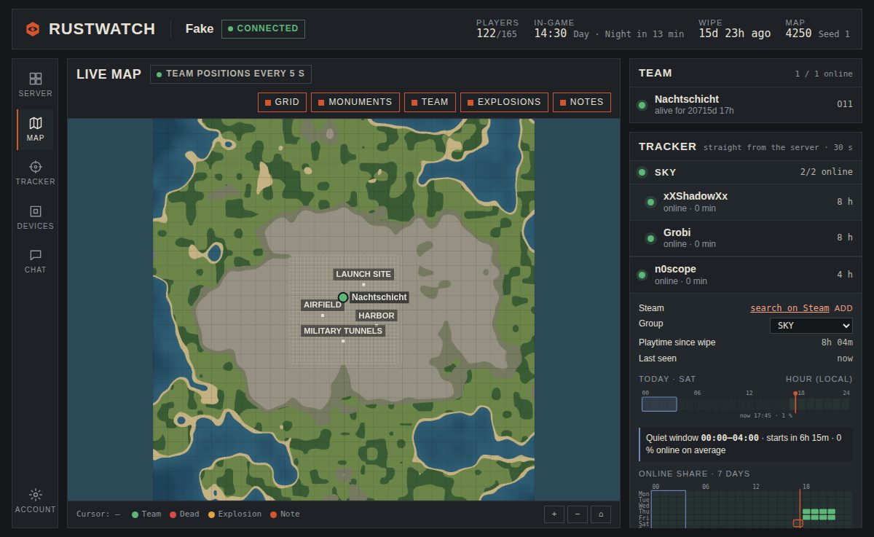Select Nachtschicht in the Team panel
Viewport: 874px width, 537px height.
(x=745, y=104)
